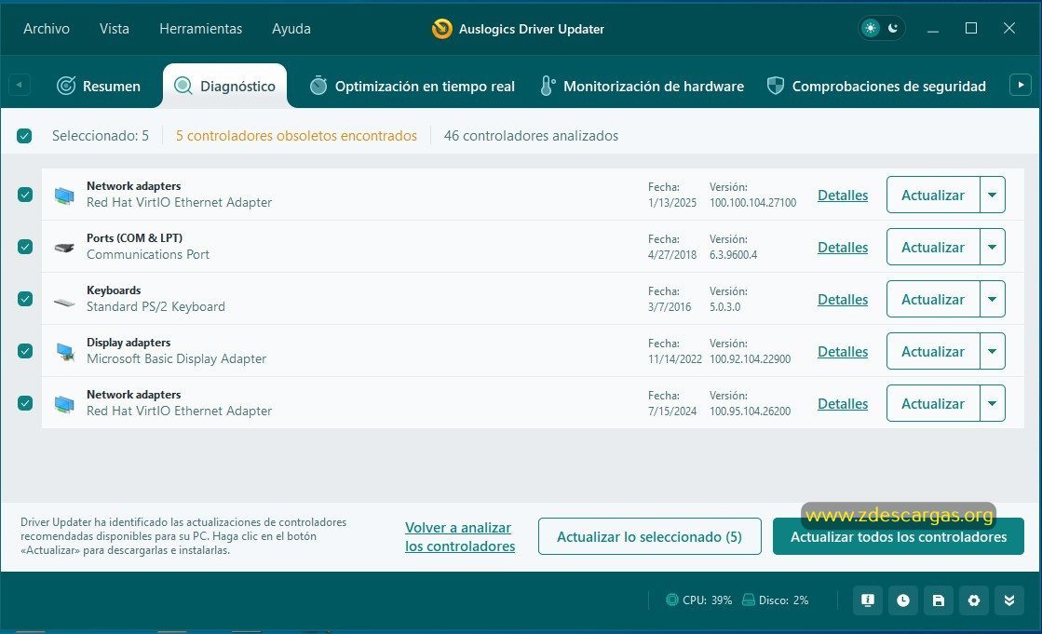
Task: Click the 'Ports (COM & LPT)' category label
Action: [x=134, y=238]
